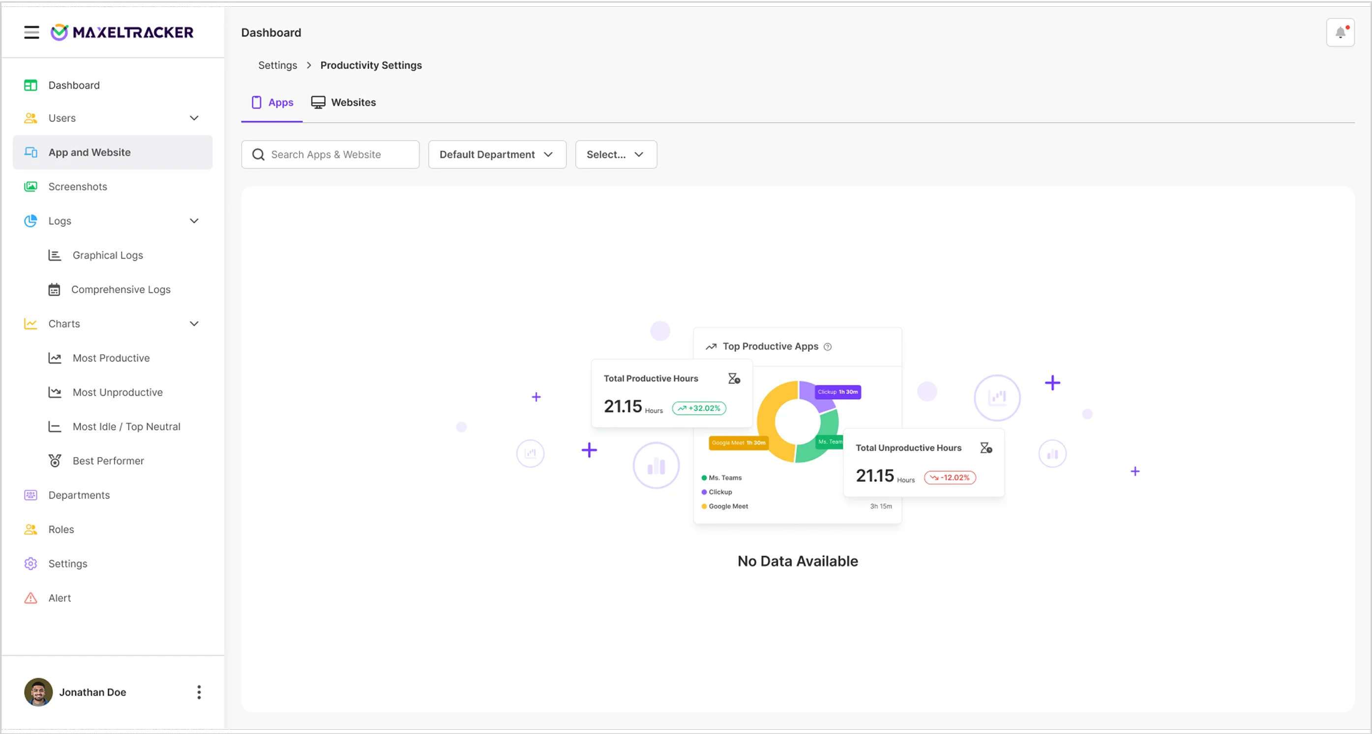The width and height of the screenshot is (1372, 734).
Task: Click the Websites tab monitor icon
Action: click(x=318, y=102)
